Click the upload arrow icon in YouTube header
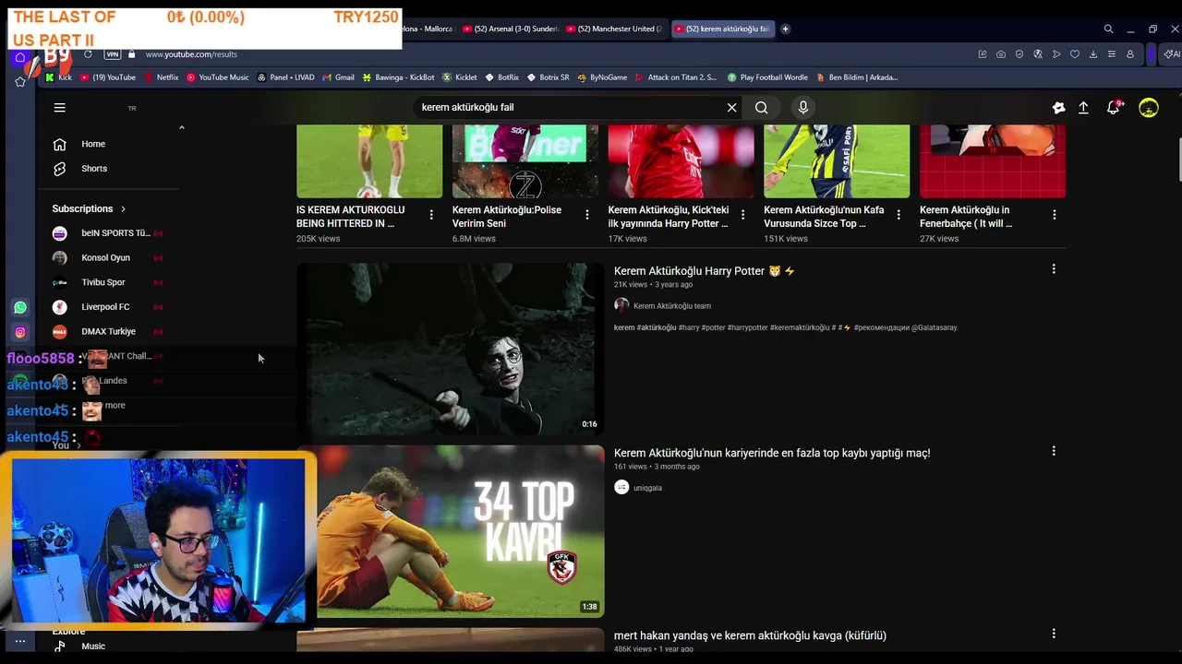Image resolution: width=1182 pixels, height=664 pixels. pos(1083,108)
